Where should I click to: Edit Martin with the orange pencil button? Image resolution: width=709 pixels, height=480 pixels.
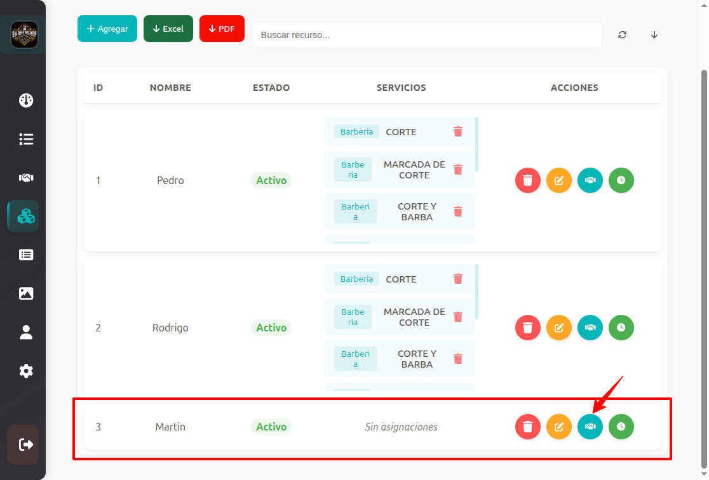[x=559, y=427]
